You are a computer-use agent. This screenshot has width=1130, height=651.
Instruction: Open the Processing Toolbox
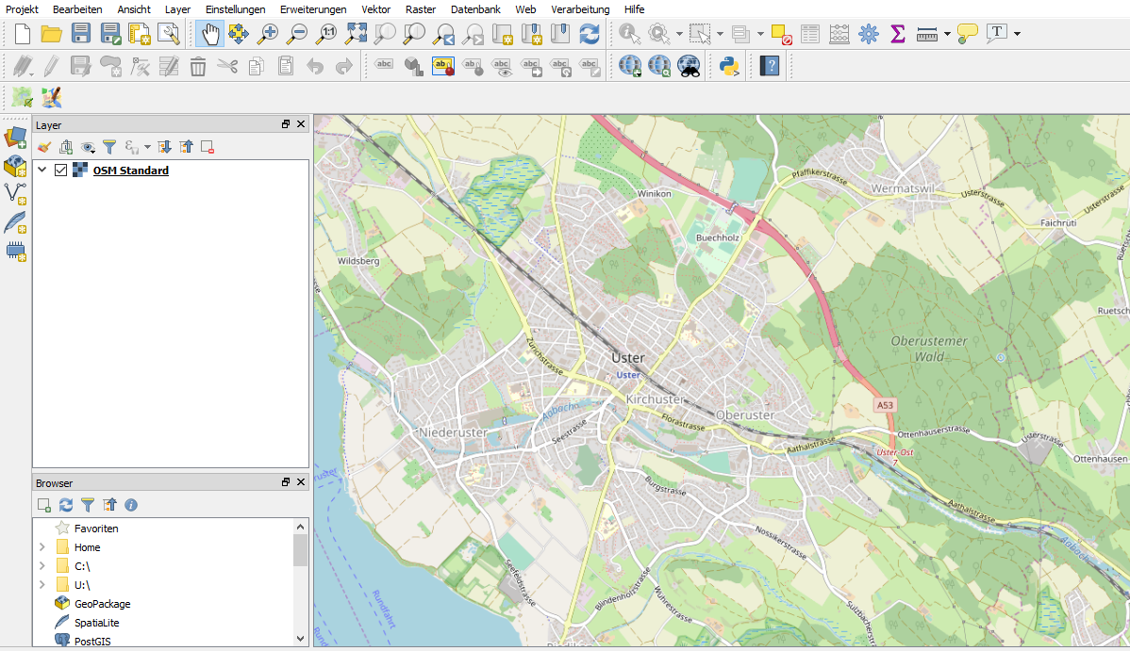(x=868, y=33)
